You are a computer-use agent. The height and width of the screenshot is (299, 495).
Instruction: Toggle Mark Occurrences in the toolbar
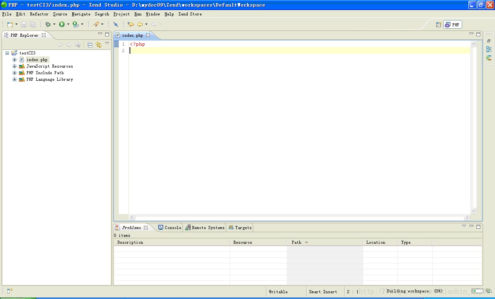click(116, 24)
